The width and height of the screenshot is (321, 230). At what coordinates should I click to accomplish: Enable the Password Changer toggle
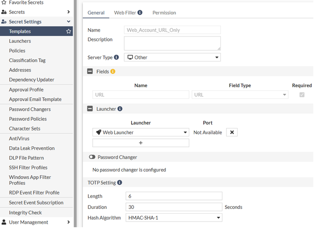92,157
